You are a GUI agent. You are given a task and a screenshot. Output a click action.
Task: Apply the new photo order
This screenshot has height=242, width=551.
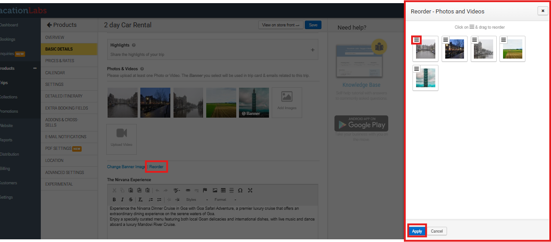(417, 231)
